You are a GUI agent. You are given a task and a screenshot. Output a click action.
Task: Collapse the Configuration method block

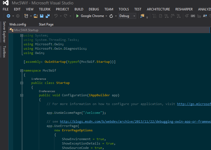(22, 95)
